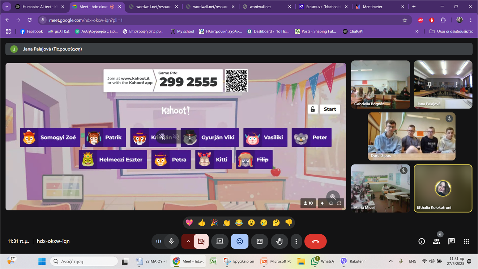Turn the camera on in Meet
The image size is (478, 269).
pos(201,241)
